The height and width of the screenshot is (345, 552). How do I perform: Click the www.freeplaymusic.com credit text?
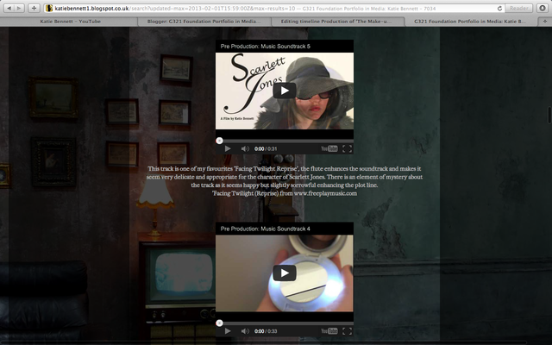[325, 193]
